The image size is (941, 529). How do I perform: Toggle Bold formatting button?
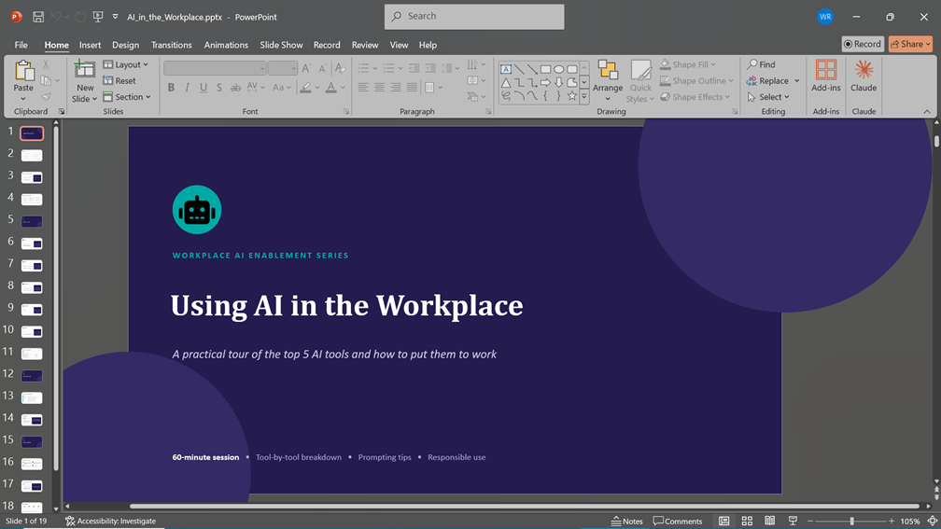tap(171, 88)
